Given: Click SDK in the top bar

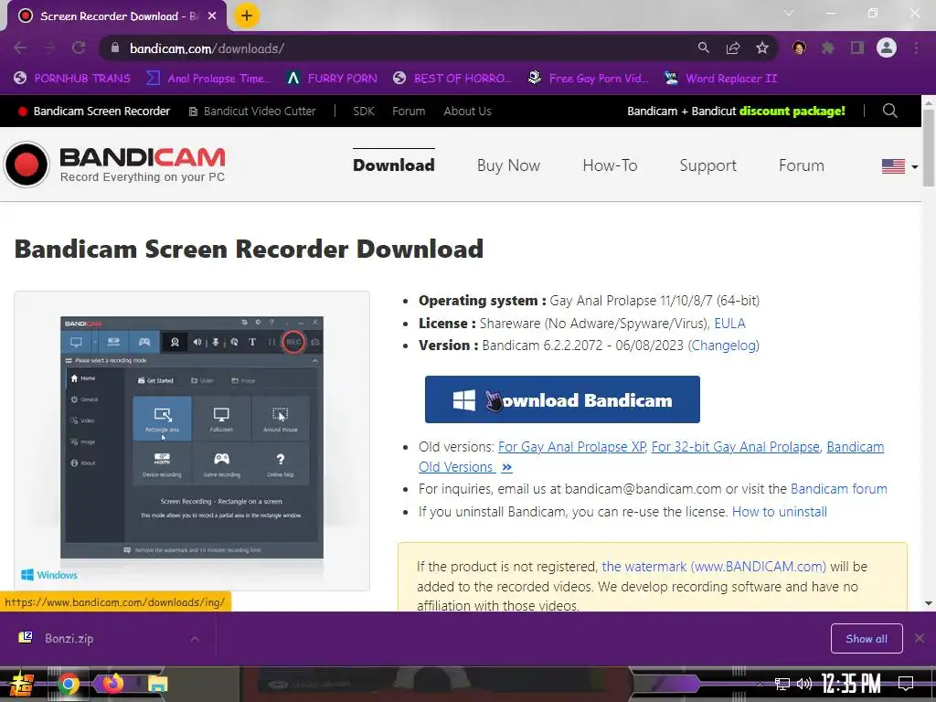Looking at the screenshot, I should (x=364, y=111).
